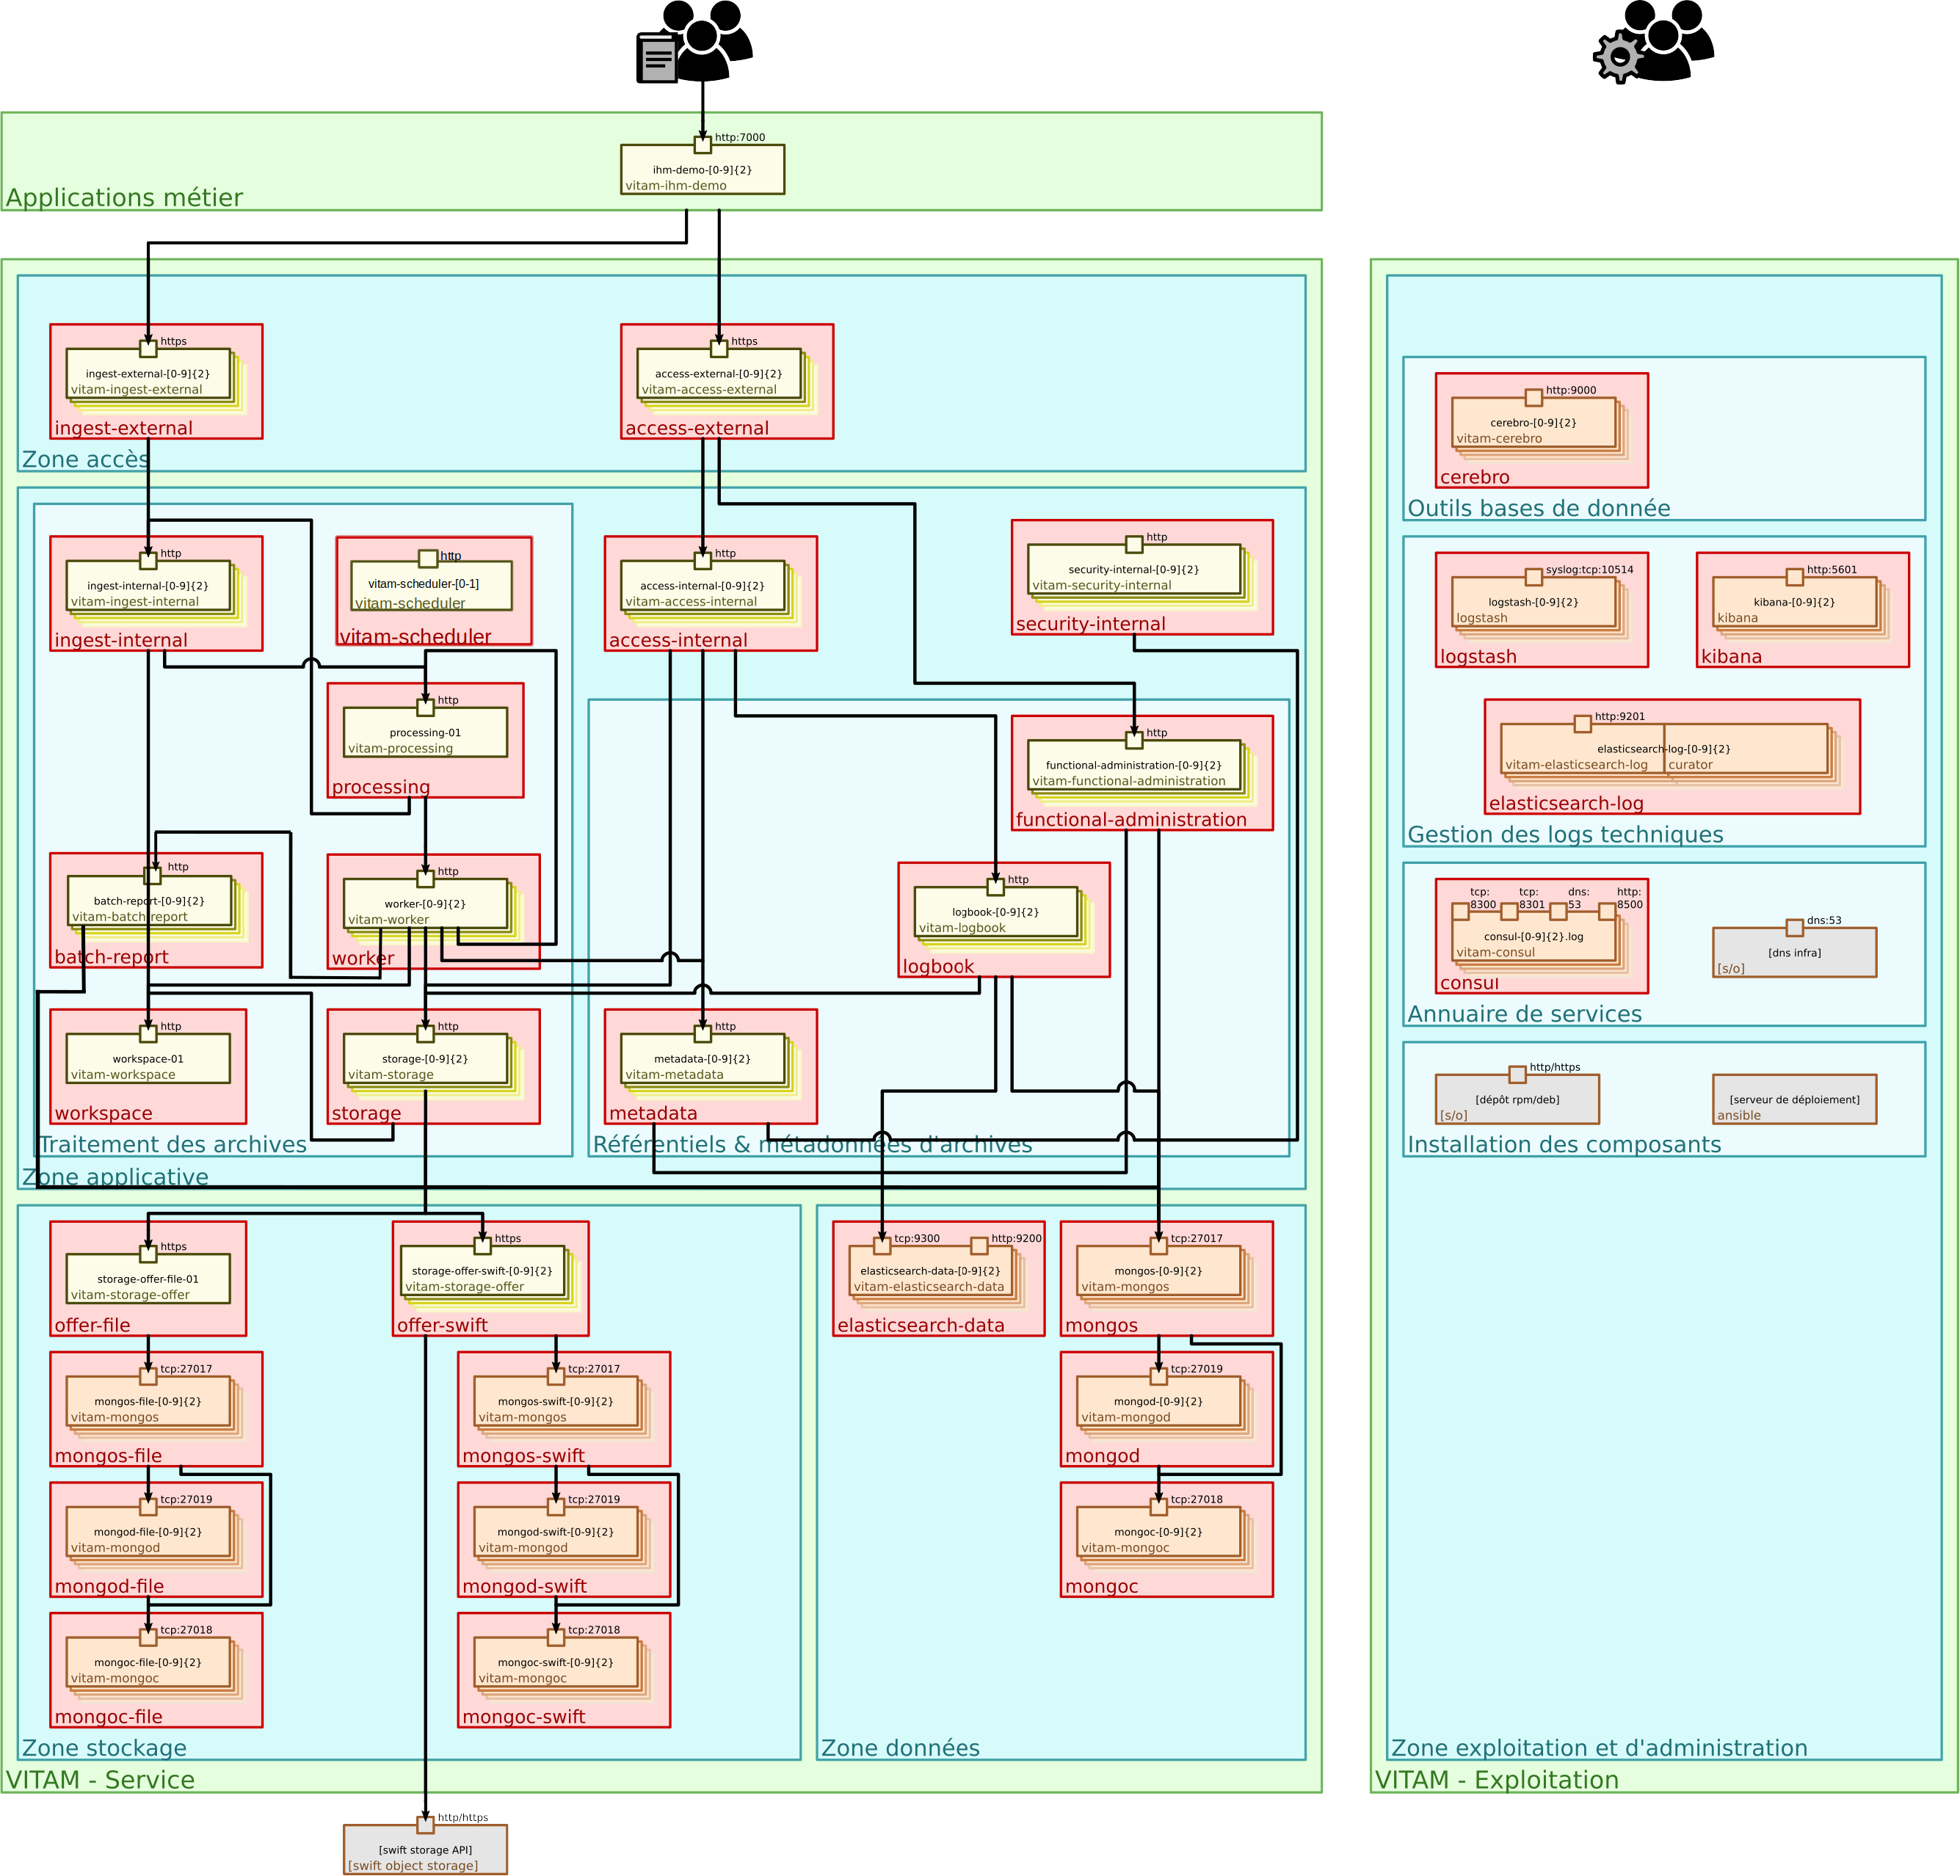The width and height of the screenshot is (1960, 1876).
Task: Expand the mongoc-swift stacked nodes
Action: pos(555,1663)
